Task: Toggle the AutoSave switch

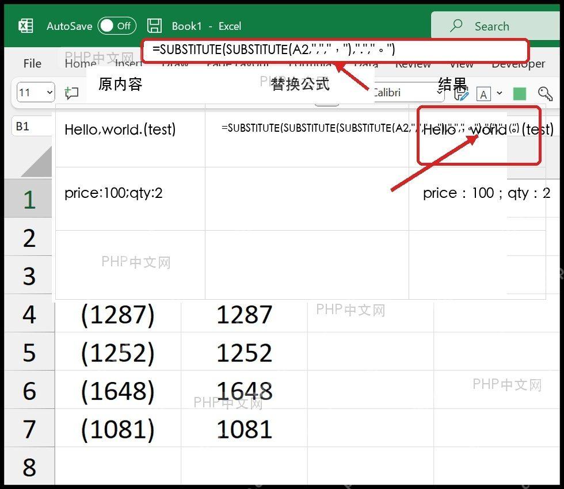Action: pyautogui.click(x=117, y=26)
